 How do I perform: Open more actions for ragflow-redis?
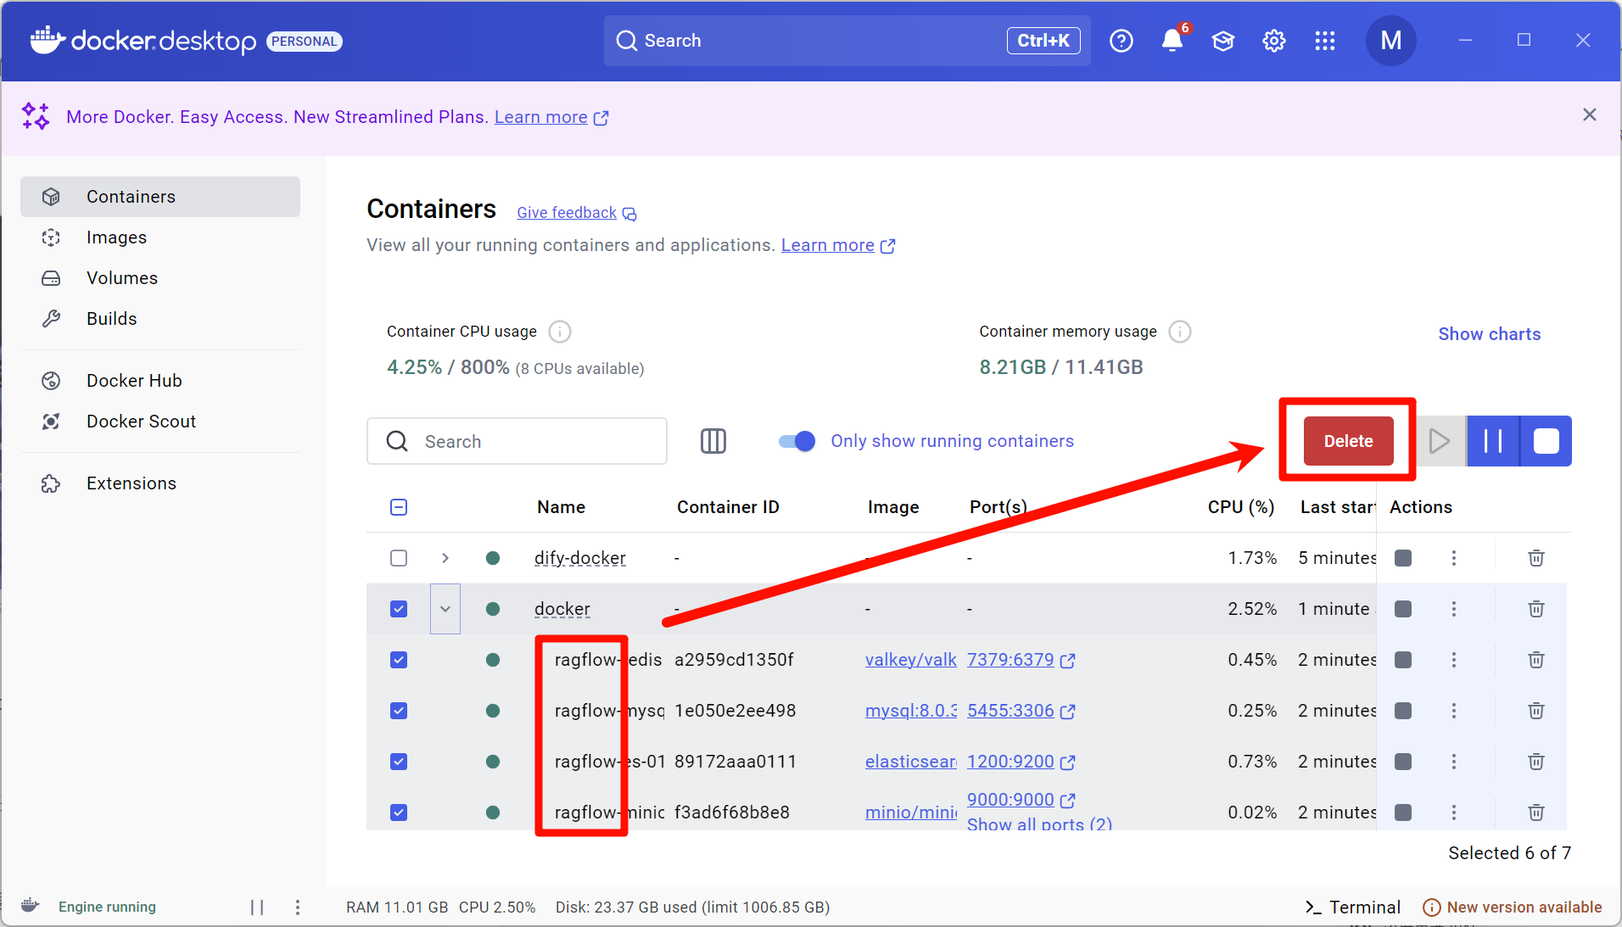pyautogui.click(x=1454, y=660)
